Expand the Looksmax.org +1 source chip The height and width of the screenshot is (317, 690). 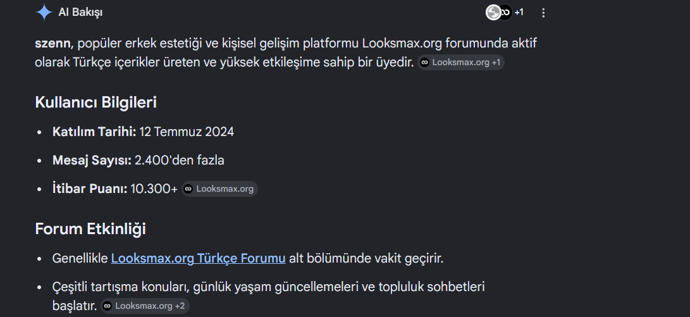coord(460,63)
